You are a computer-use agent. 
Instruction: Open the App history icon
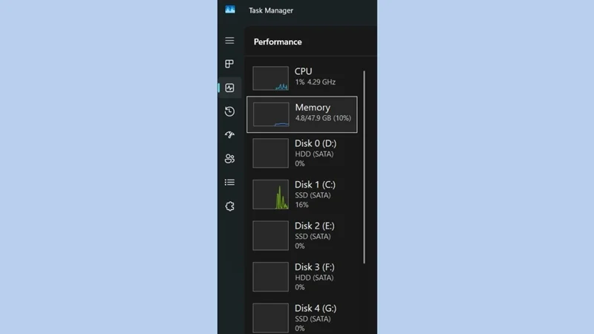coord(229,111)
